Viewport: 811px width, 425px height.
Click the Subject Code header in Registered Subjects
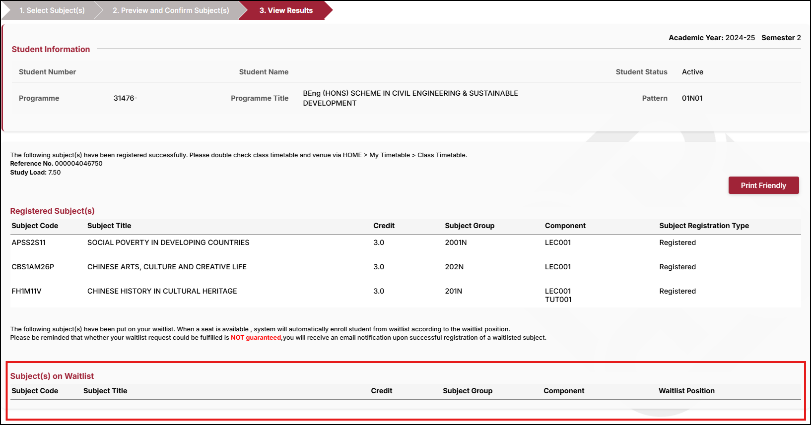pos(35,226)
